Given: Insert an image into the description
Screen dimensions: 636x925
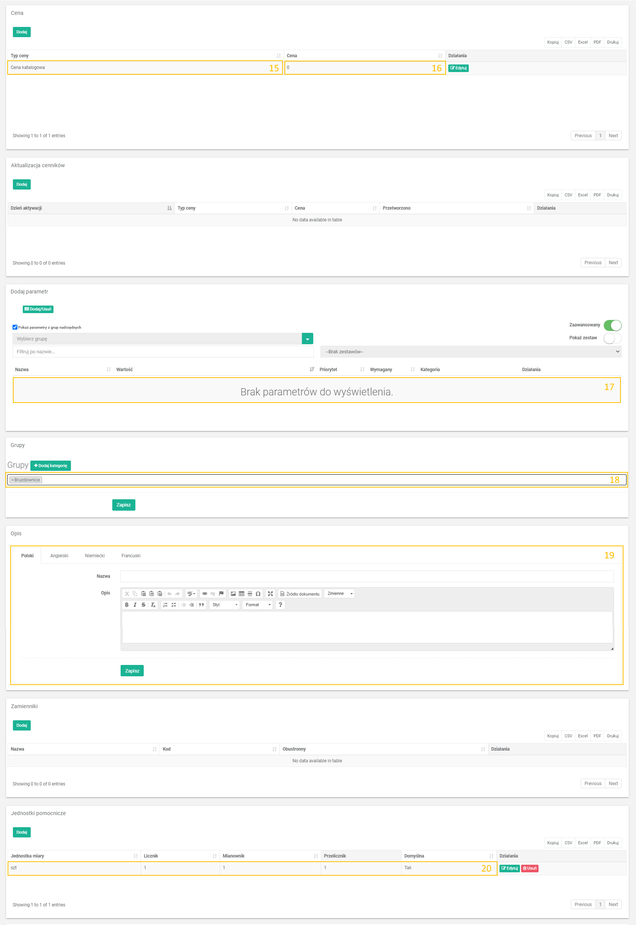Looking at the screenshot, I should (x=233, y=594).
